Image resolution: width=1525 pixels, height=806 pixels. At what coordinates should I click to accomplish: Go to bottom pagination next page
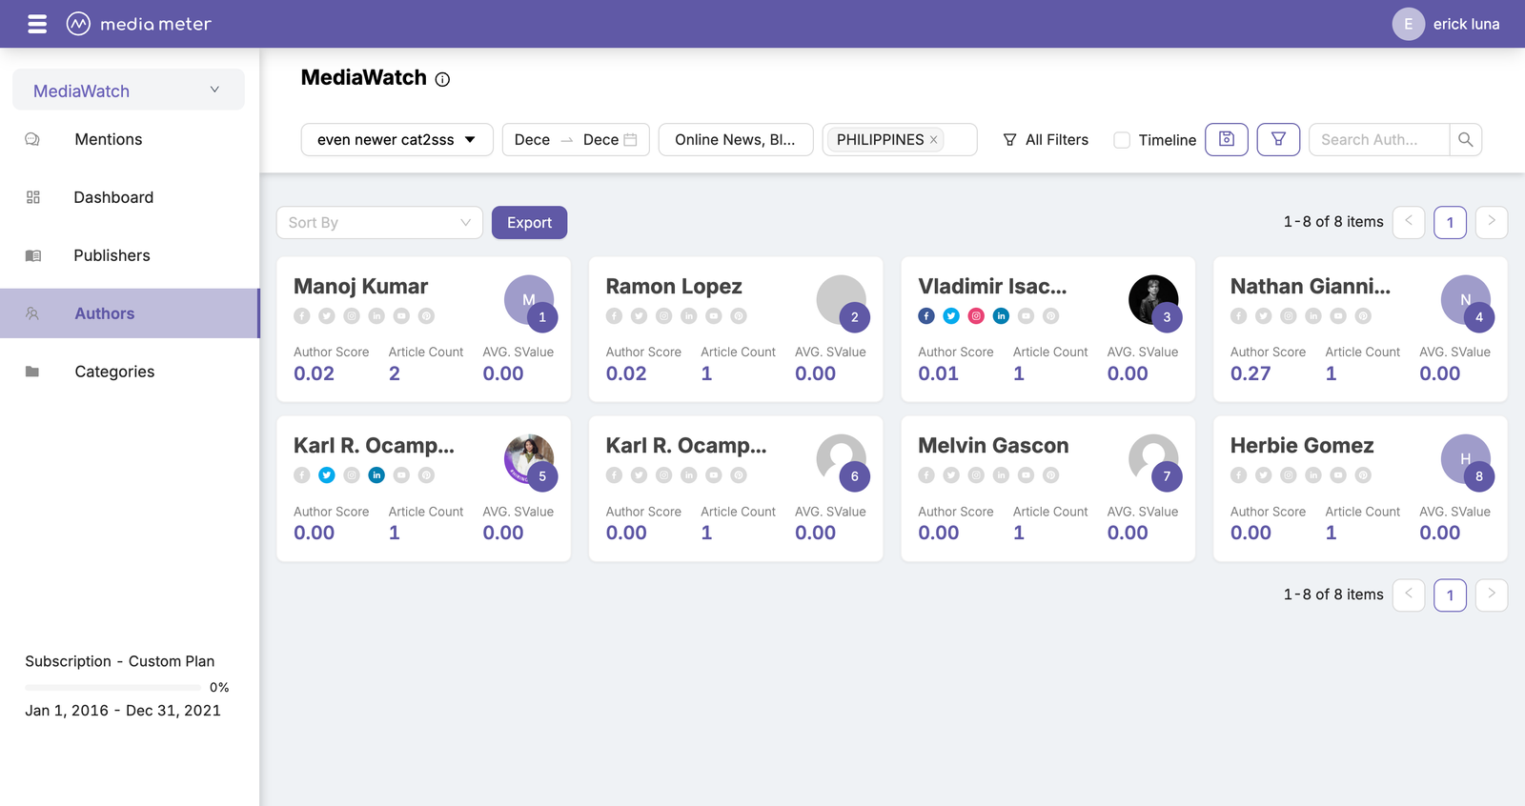click(1492, 594)
